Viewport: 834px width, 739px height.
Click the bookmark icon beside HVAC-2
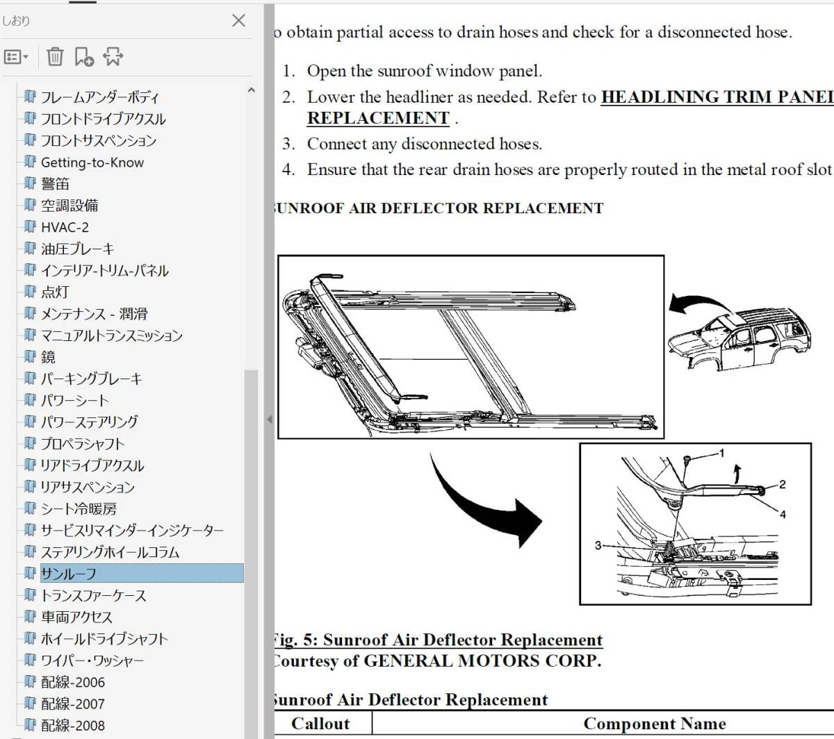[29, 227]
